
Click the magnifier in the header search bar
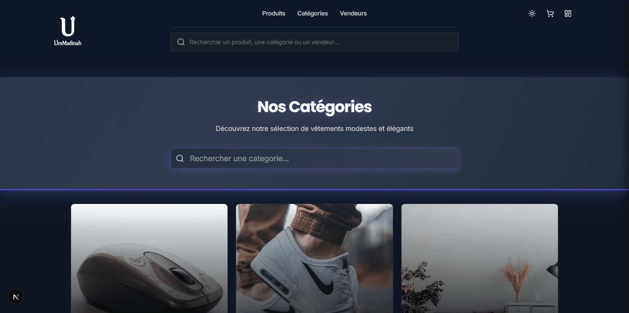coord(181,42)
